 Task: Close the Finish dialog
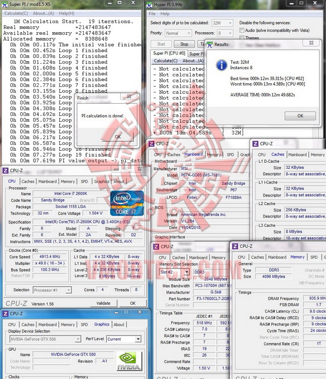129,96
